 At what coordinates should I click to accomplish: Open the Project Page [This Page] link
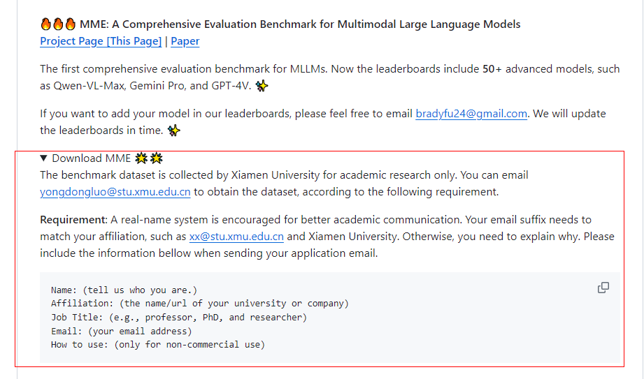(x=101, y=41)
